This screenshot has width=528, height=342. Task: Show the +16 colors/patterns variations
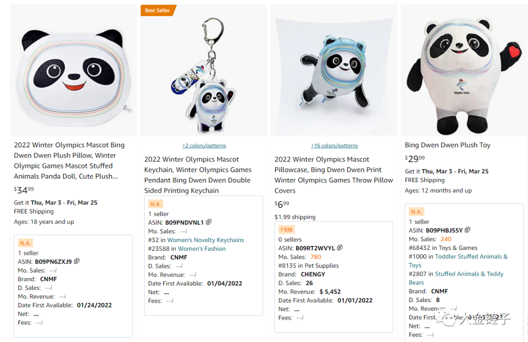pos(334,145)
